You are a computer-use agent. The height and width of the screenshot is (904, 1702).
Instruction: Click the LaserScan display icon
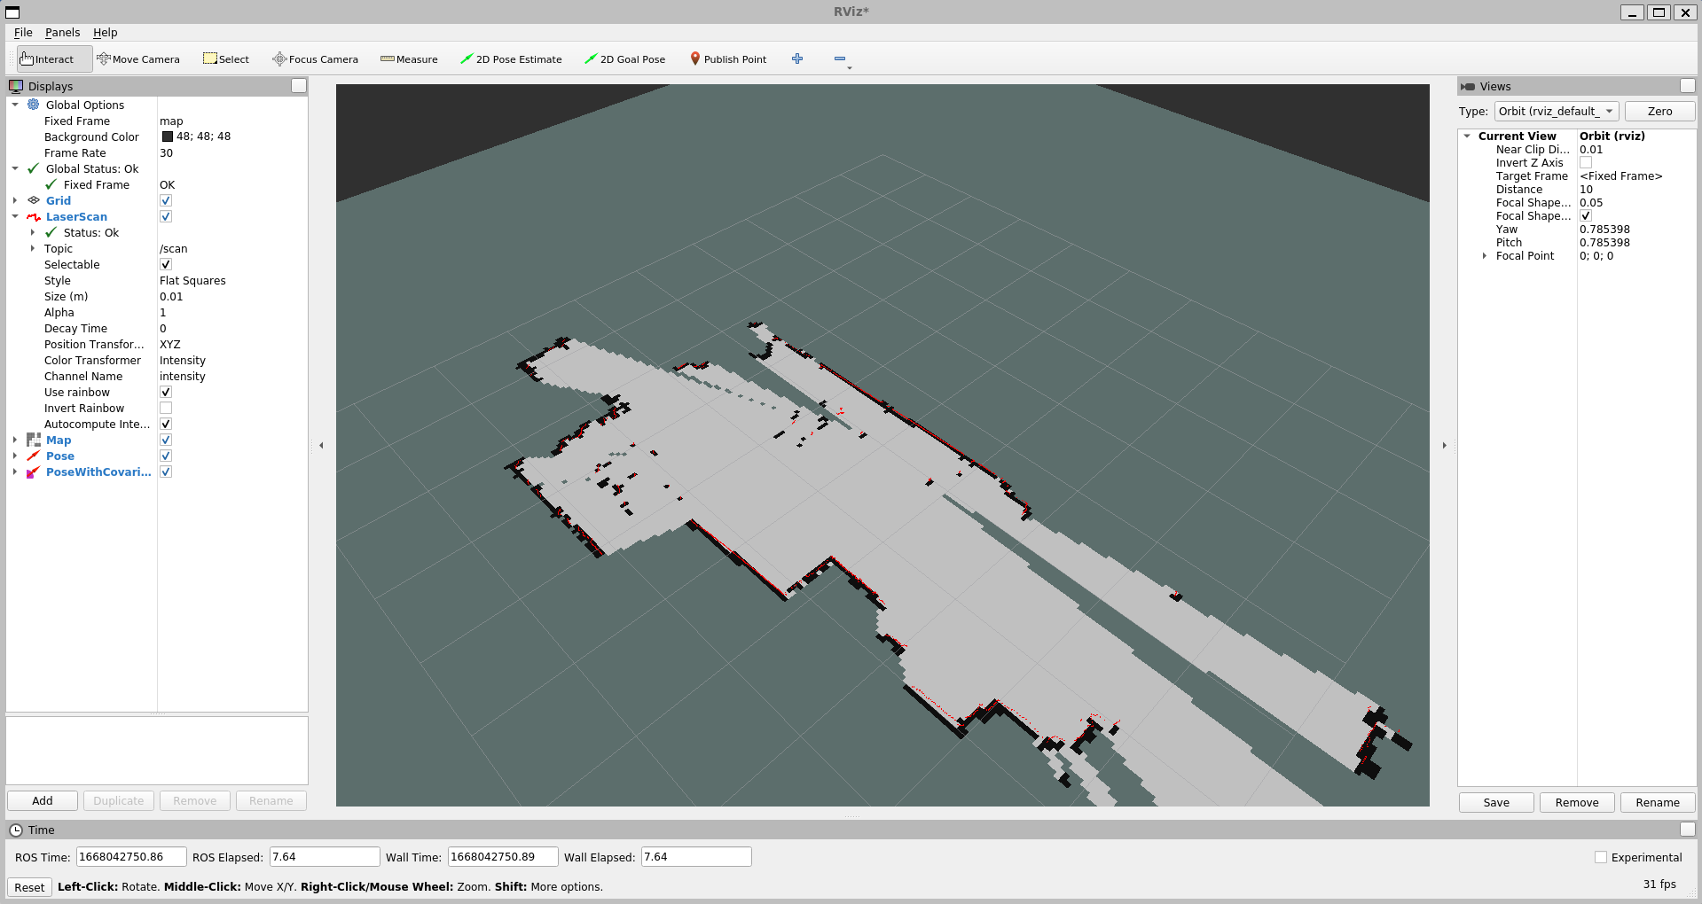(x=34, y=216)
